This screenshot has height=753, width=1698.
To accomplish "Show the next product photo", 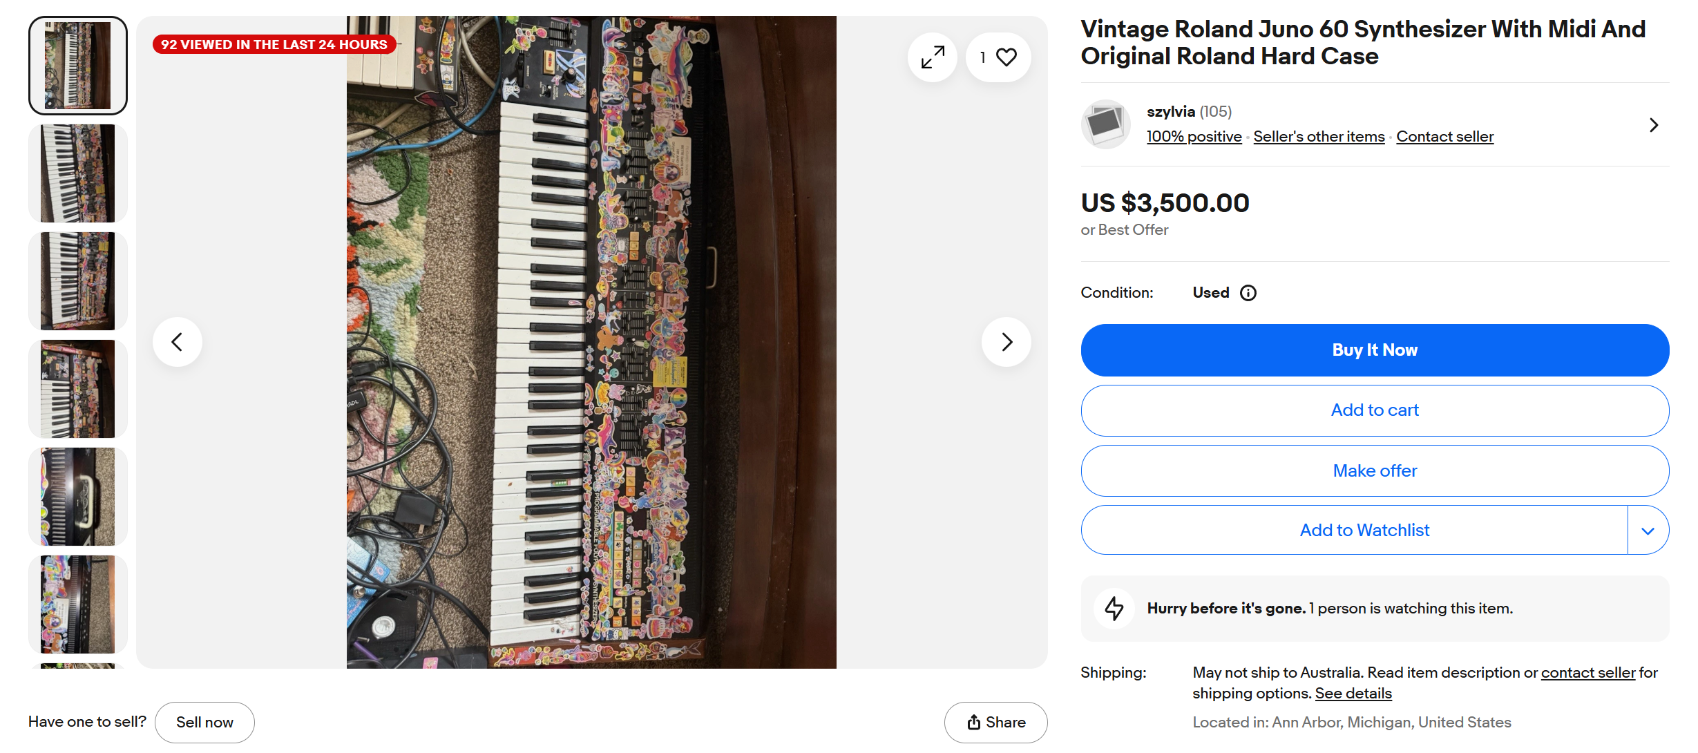I will tap(1007, 342).
